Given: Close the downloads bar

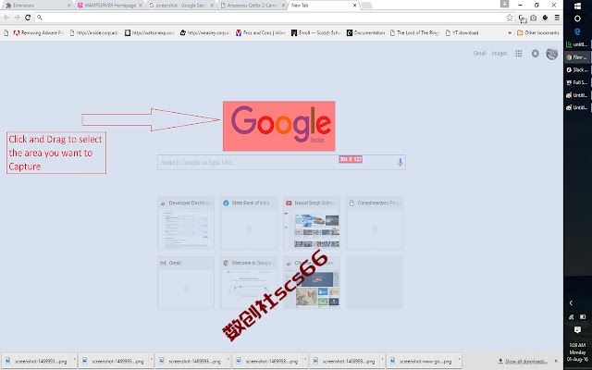Looking at the screenshot, I should [556, 362].
